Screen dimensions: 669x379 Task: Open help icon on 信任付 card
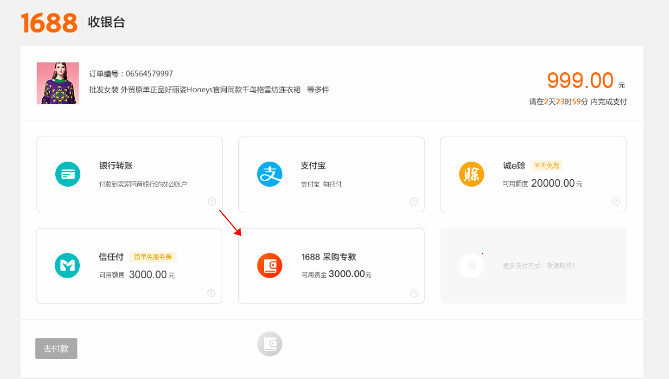click(211, 293)
